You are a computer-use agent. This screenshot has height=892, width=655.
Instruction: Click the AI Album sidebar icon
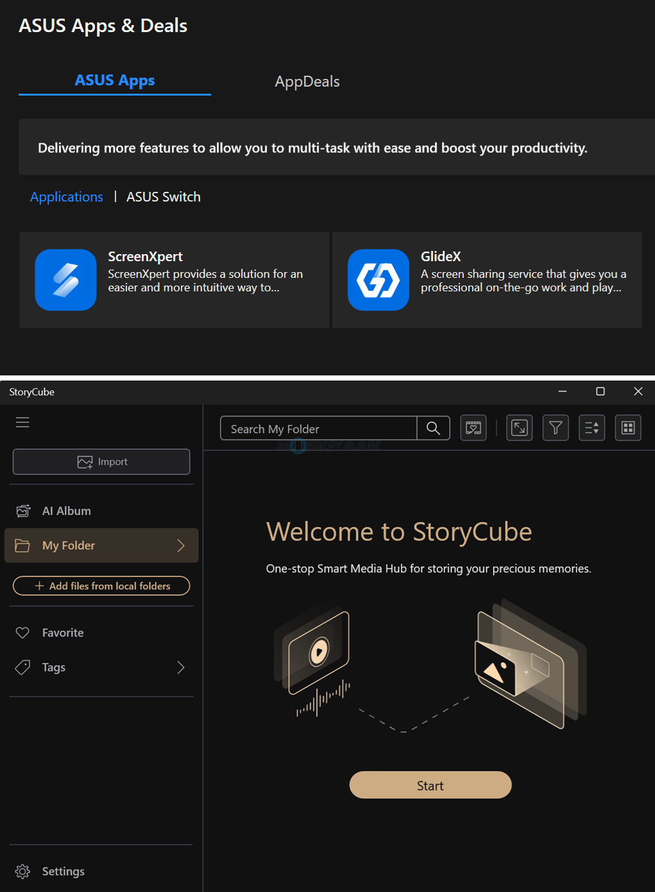[23, 511]
